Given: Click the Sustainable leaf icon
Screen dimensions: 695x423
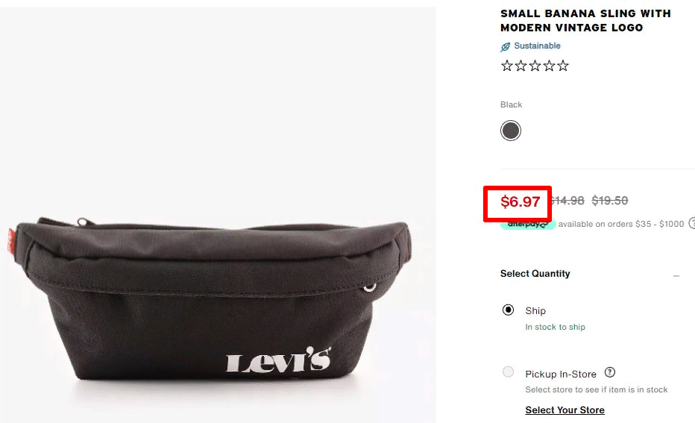Looking at the screenshot, I should 506,46.
